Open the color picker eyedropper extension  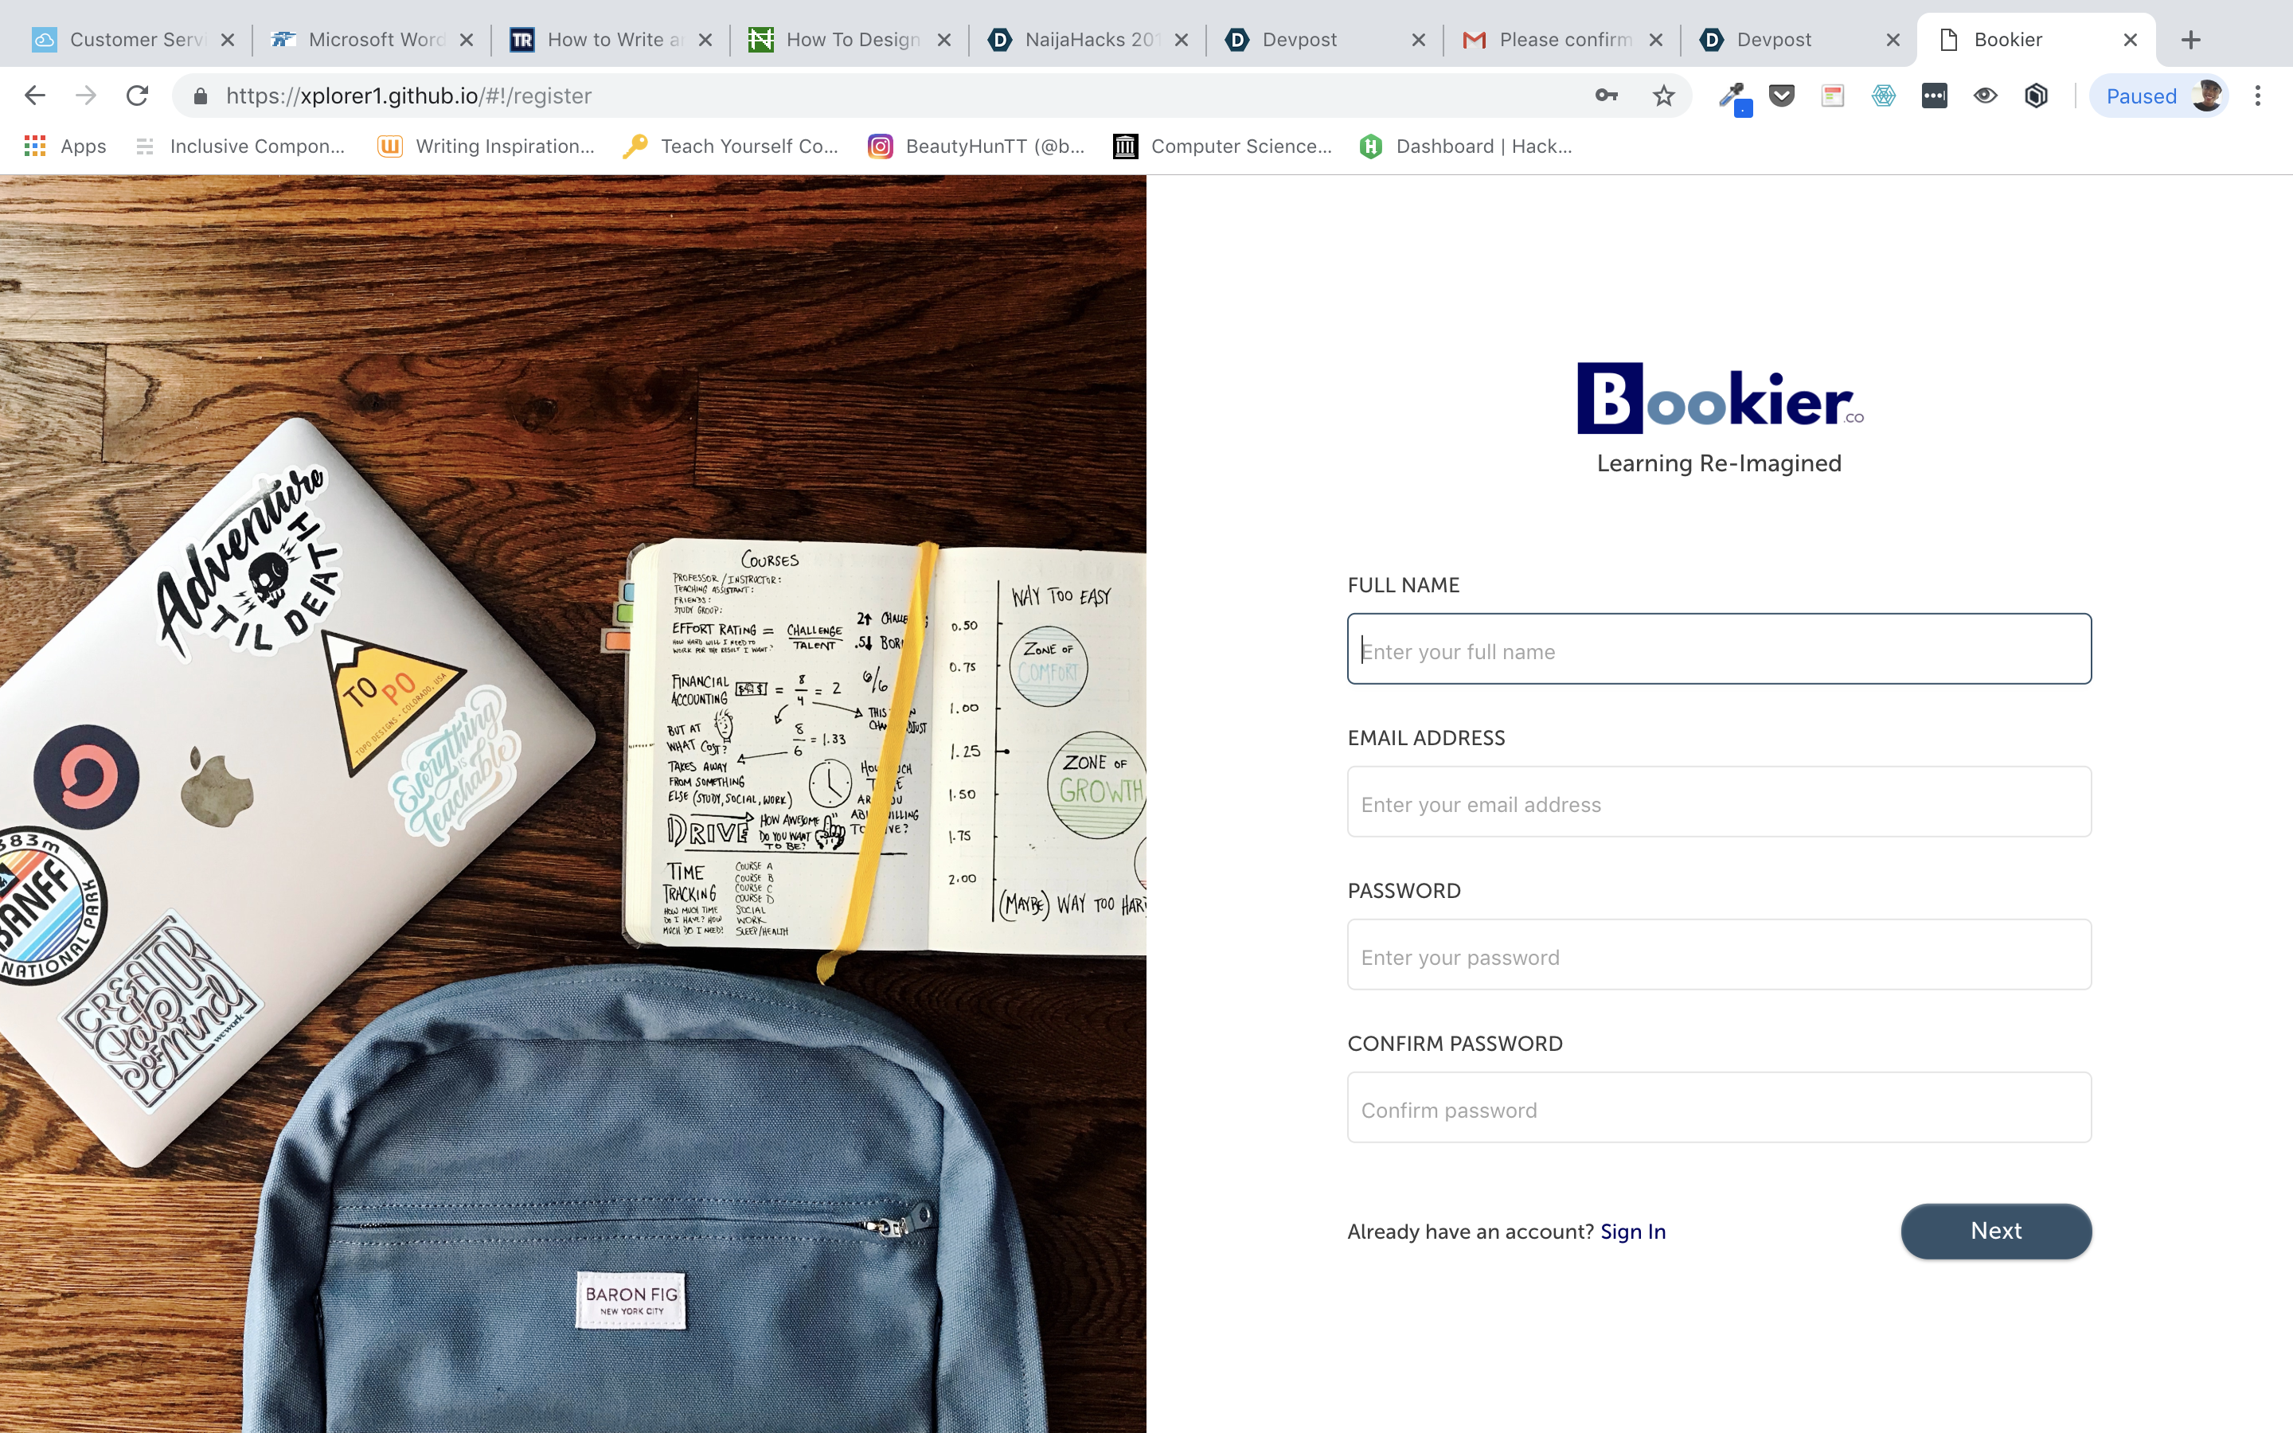[x=1733, y=96]
